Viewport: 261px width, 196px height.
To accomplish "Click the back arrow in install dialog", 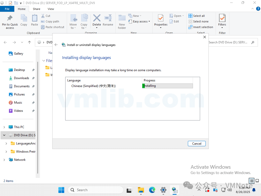I will 56,45.
